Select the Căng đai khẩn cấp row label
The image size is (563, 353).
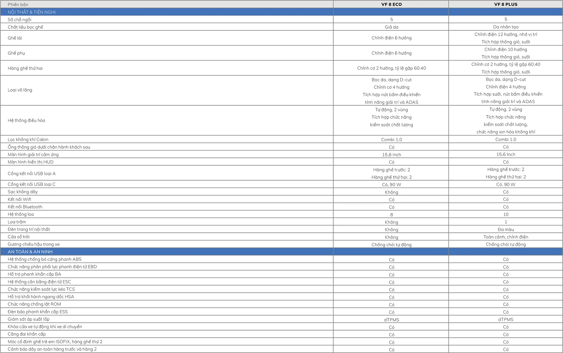[x=26, y=334]
